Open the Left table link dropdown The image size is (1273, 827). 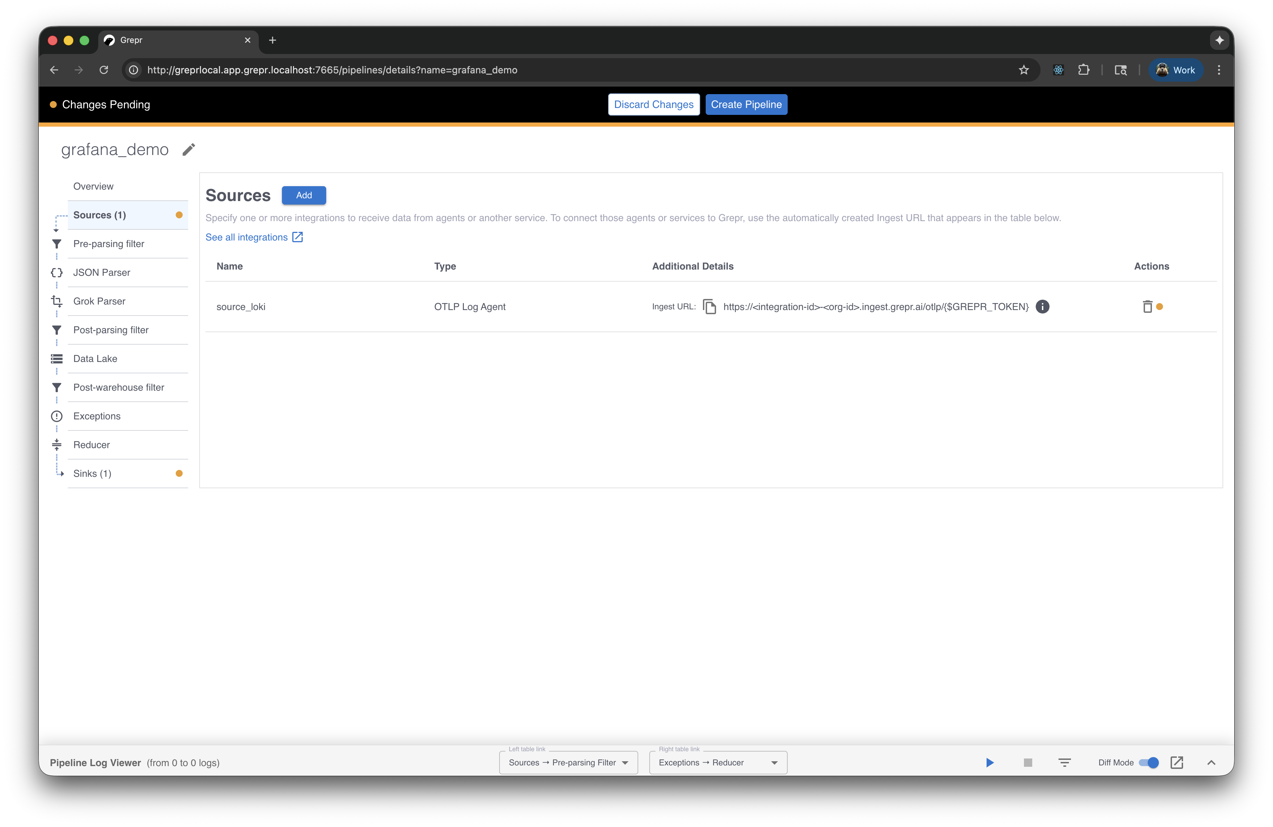pos(568,762)
